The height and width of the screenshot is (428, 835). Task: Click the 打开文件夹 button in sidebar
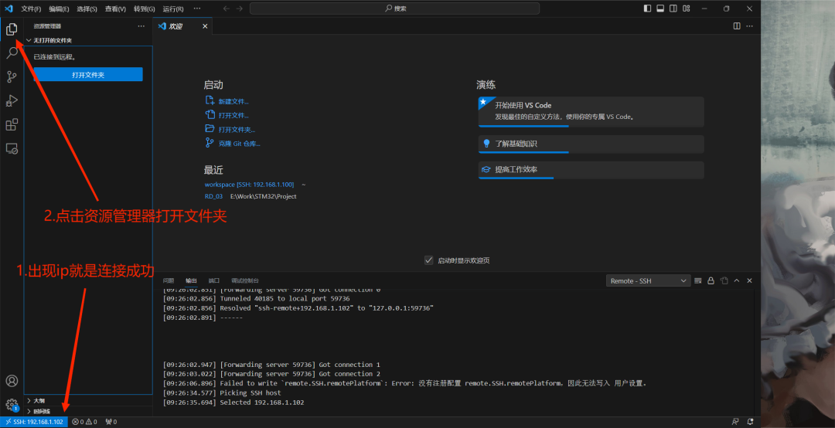pos(88,74)
